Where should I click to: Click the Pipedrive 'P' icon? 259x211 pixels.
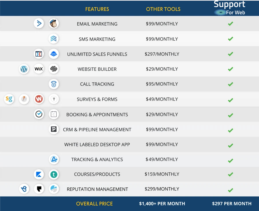click(x=54, y=129)
